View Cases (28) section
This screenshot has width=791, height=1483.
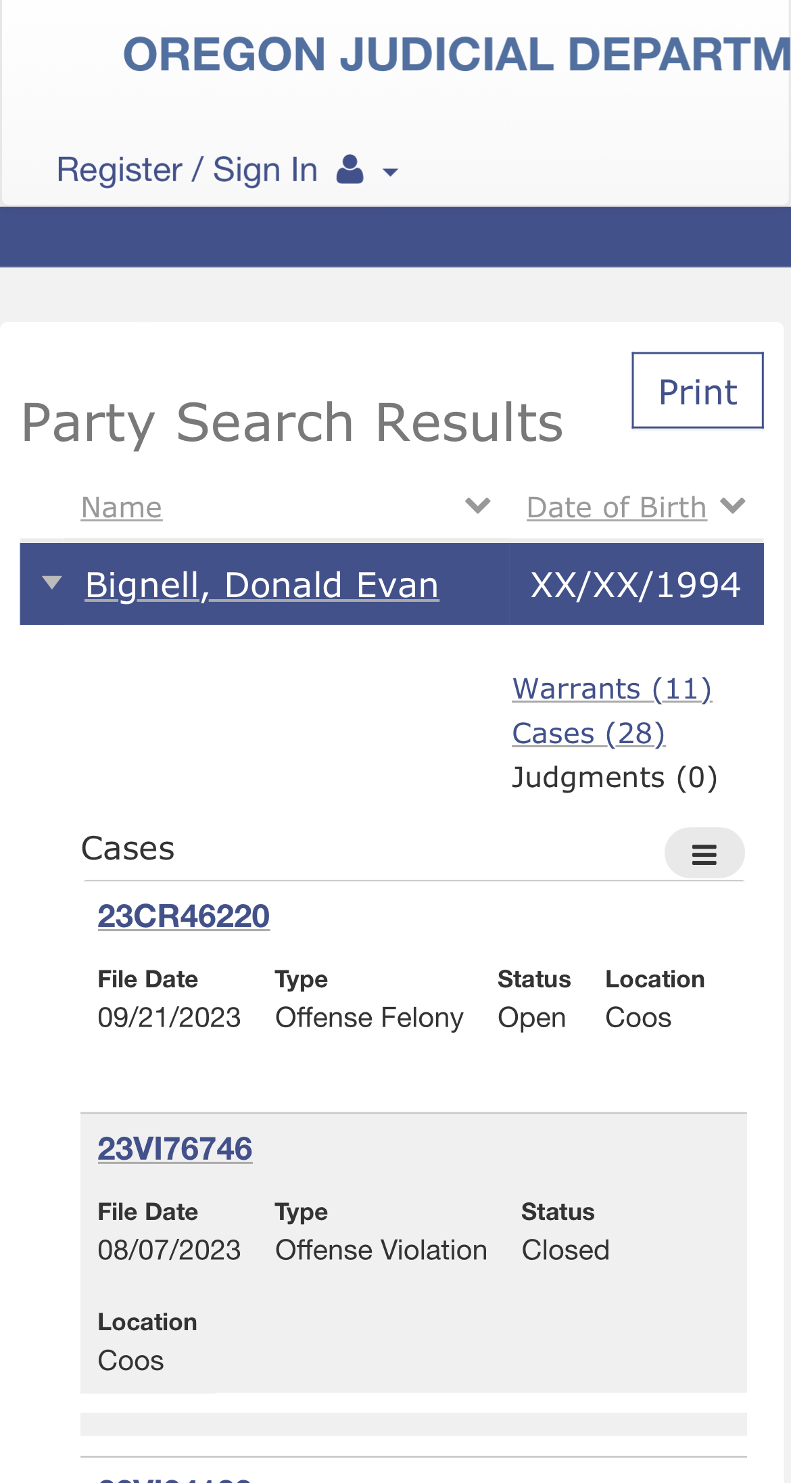click(x=589, y=733)
